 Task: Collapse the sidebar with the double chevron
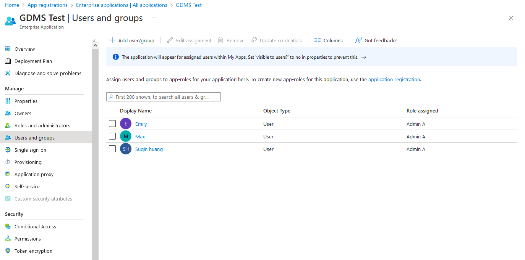click(x=94, y=40)
